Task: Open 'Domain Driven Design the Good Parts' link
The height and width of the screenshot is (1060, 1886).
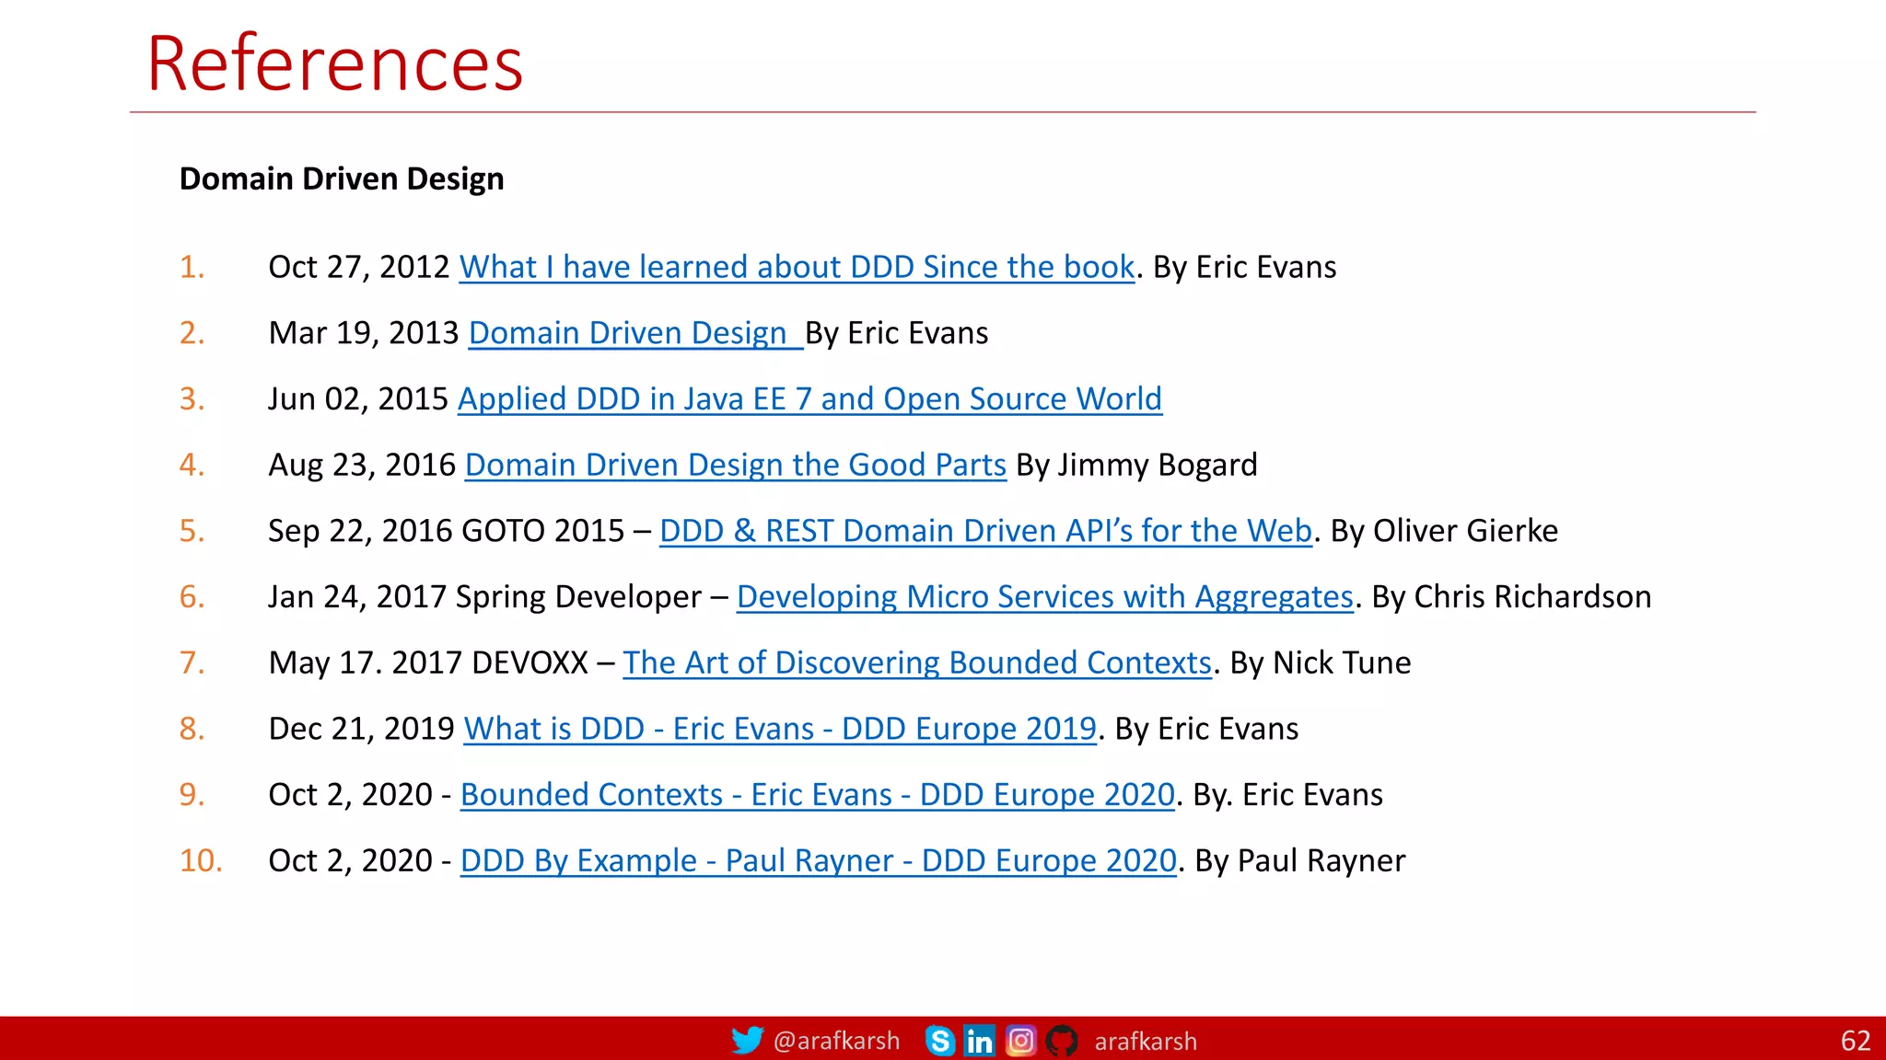Action: tap(735, 466)
